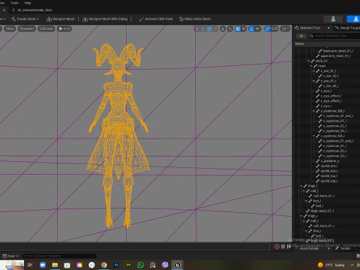Open the grid snap value 50 dropdown

pyautogui.click(x=244, y=28)
